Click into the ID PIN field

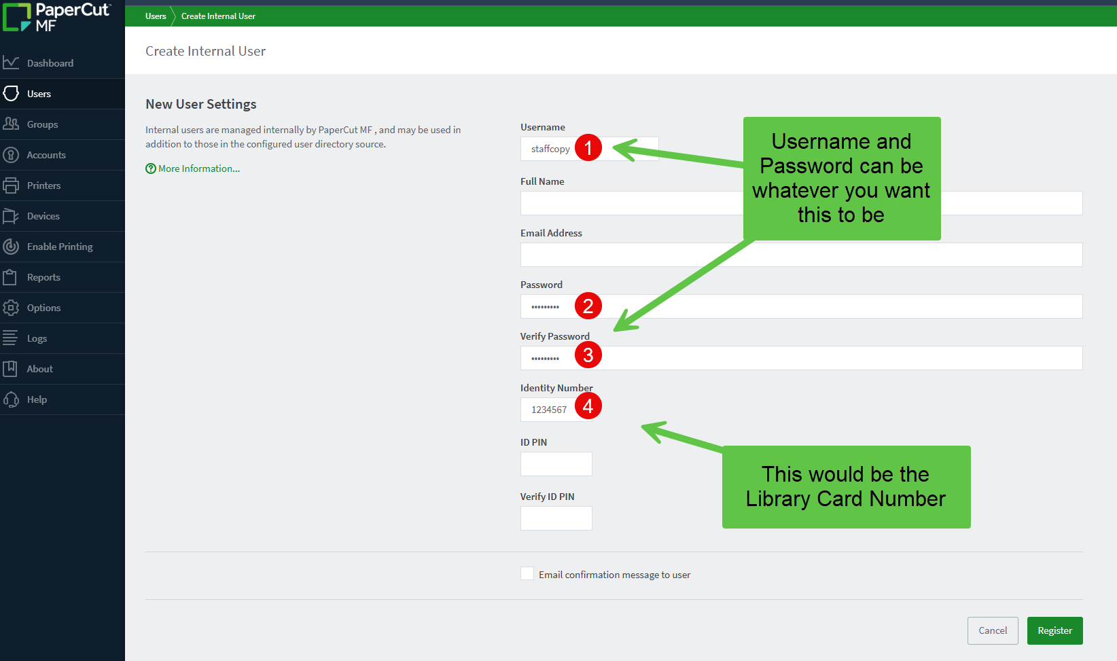pos(556,464)
